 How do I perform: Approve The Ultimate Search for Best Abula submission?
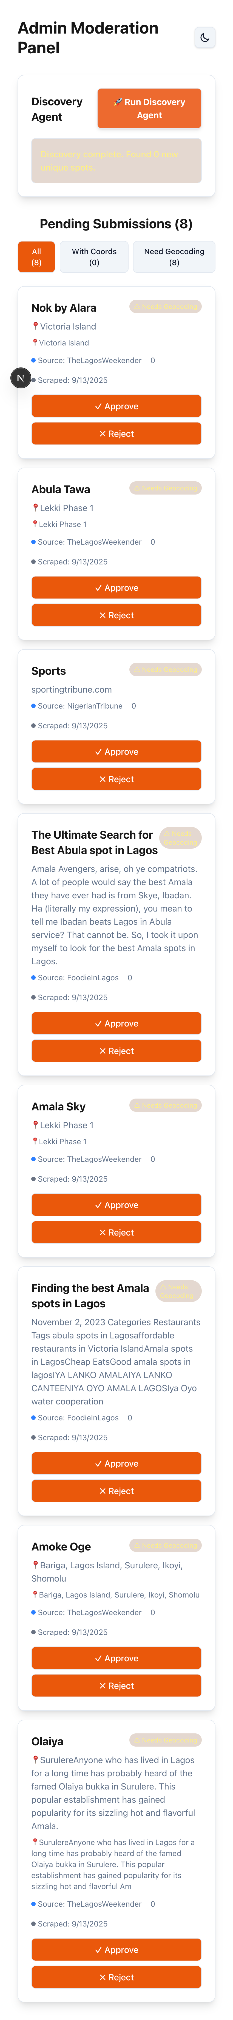(x=116, y=1023)
